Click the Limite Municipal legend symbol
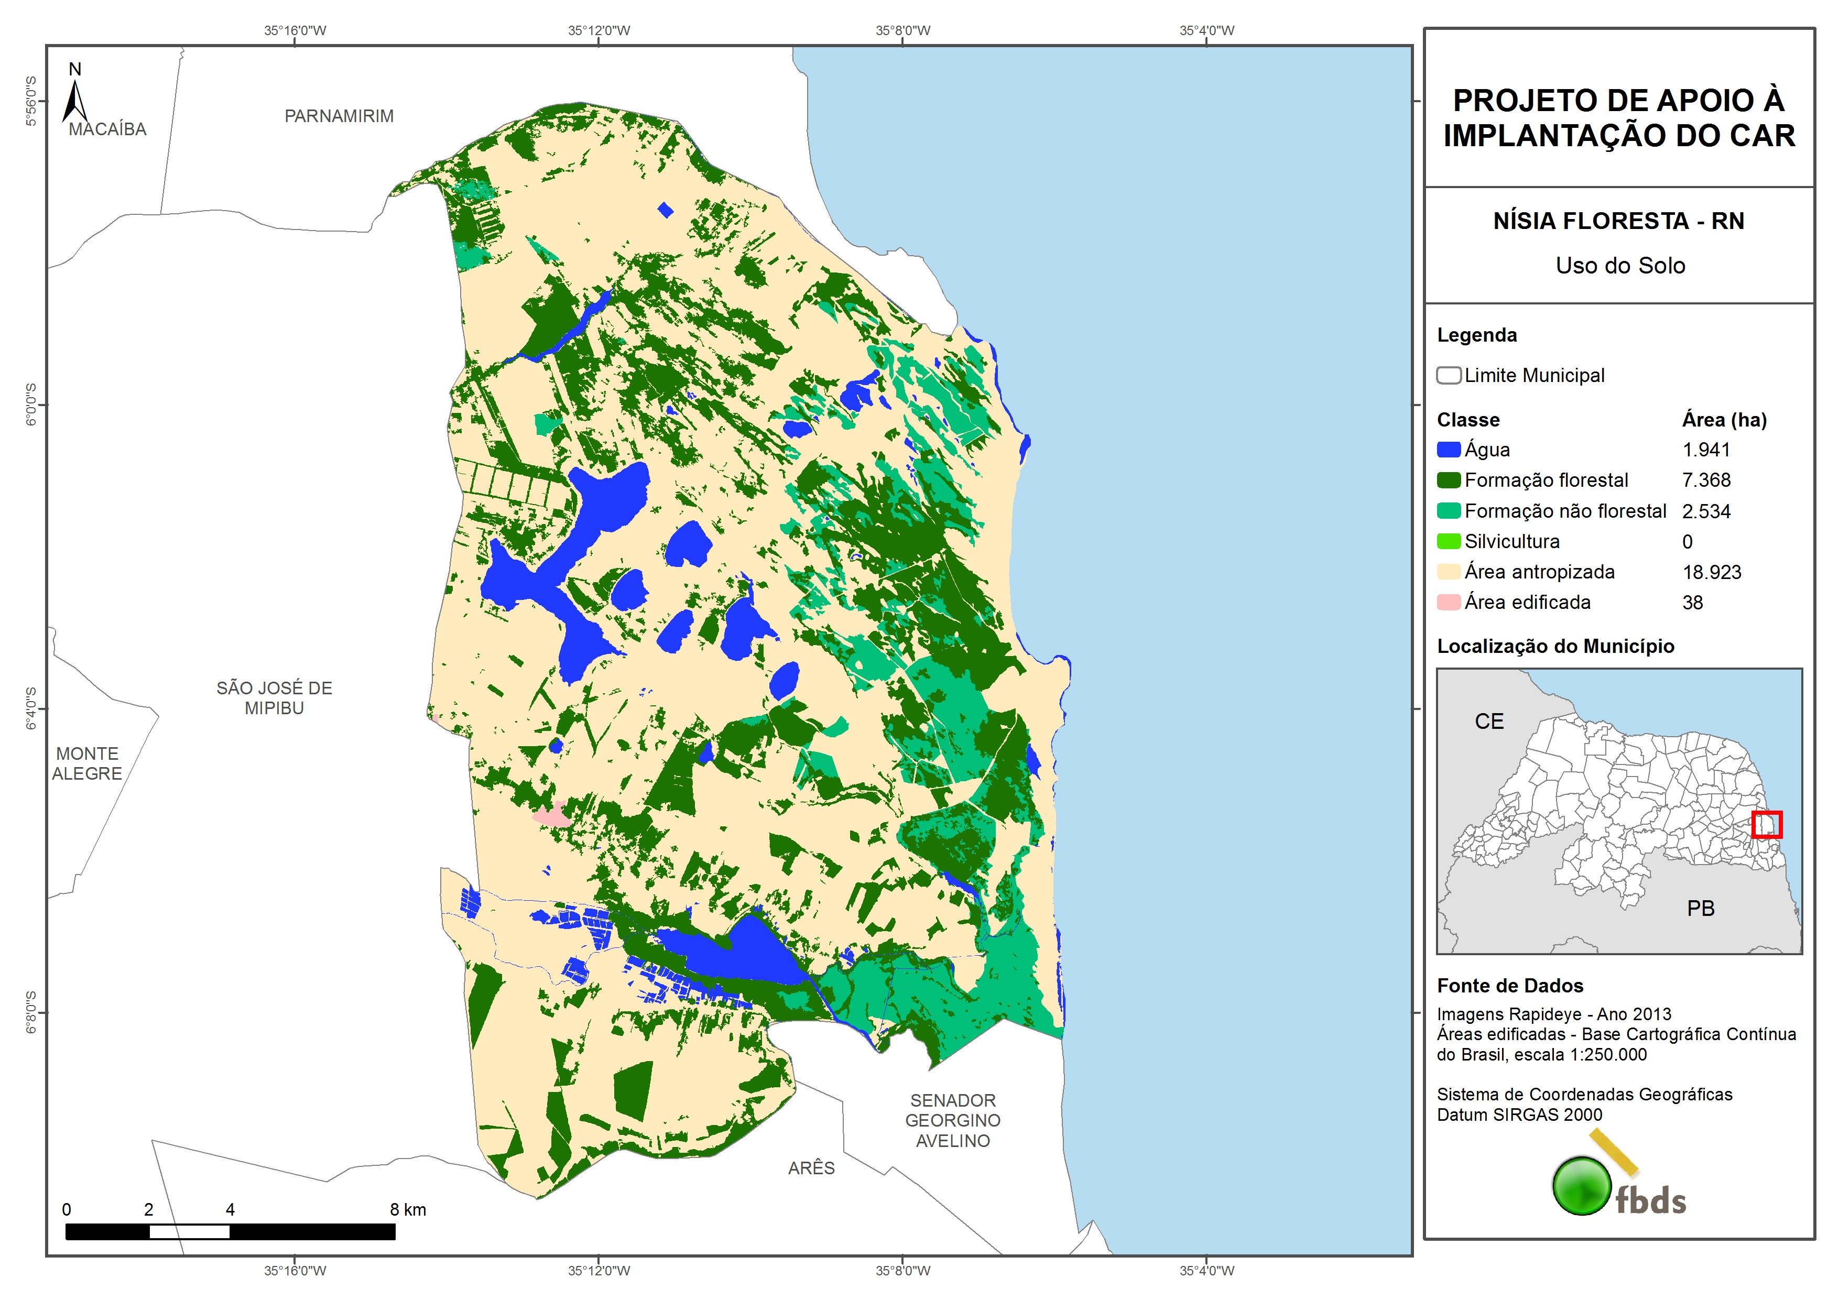Image resolution: width=1839 pixels, height=1300 pixels. (x=1448, y=376)
